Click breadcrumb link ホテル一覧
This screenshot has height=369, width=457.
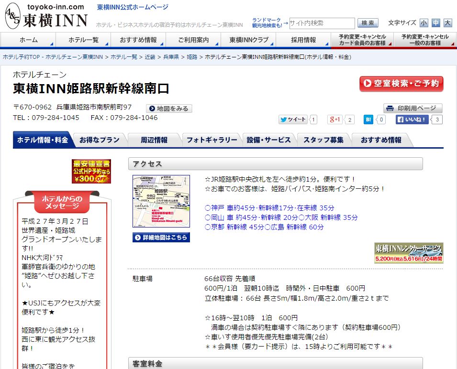tap(123, 57)
